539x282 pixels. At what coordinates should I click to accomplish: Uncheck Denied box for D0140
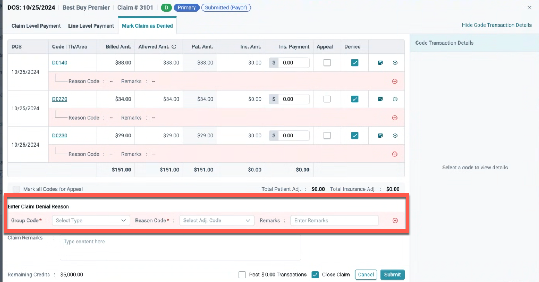[x=355, y=63]
